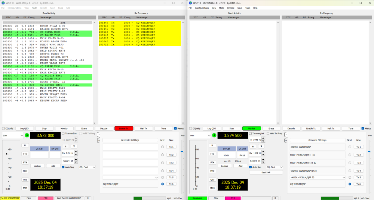Select Next radio for Tx 3 in window A
Image resolution: width=374 pixels, height=200 pixels.
(x=163, y=163)
